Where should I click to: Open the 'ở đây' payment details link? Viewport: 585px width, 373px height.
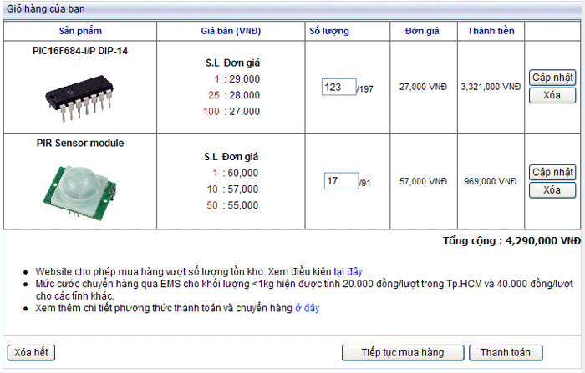tap(307, 308)
